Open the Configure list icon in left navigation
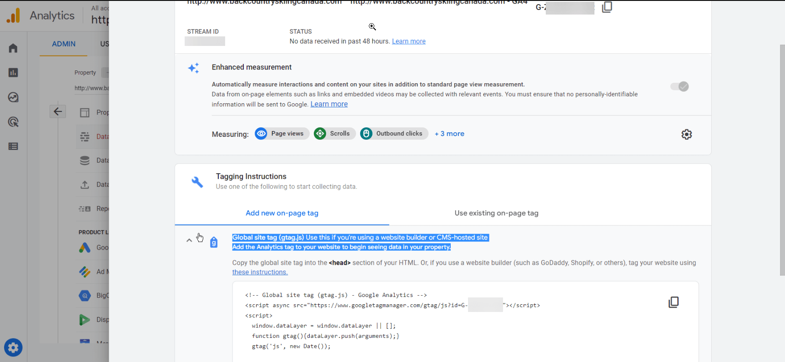785x362 pixels. point(13,146)
